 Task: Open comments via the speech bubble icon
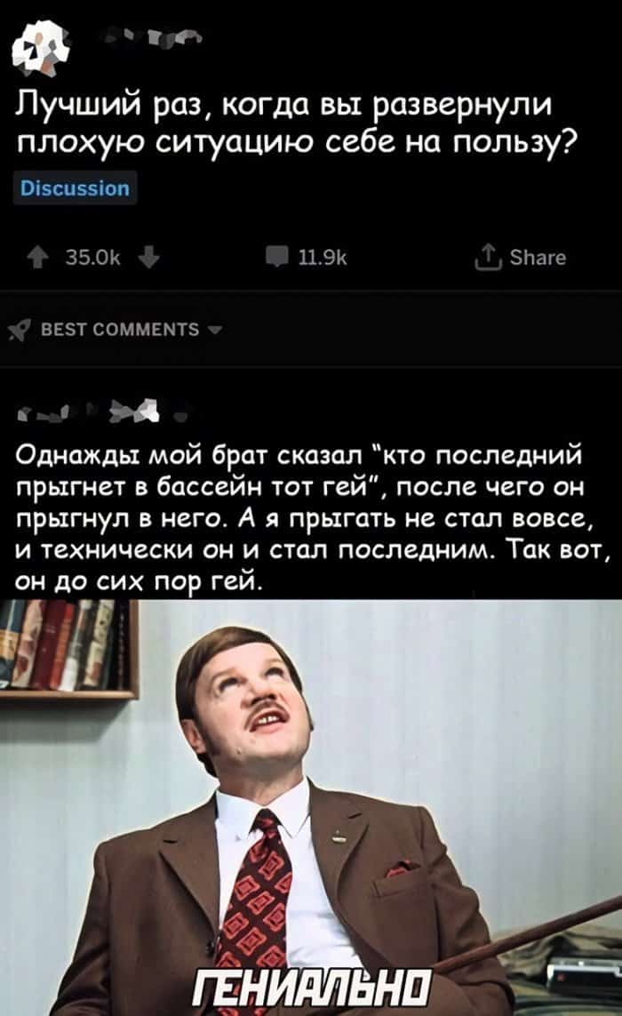click(277, 259)
